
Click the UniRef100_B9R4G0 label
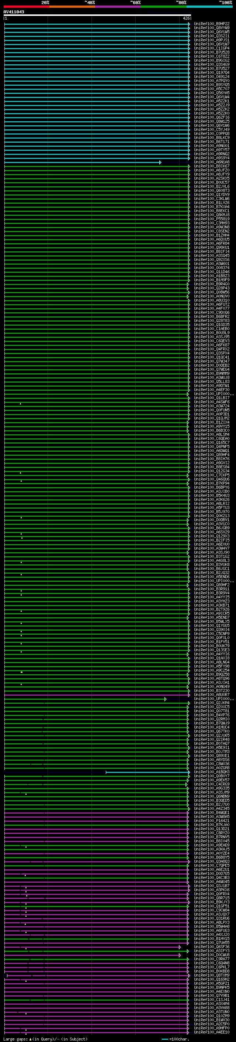click(x=212, y=284)
